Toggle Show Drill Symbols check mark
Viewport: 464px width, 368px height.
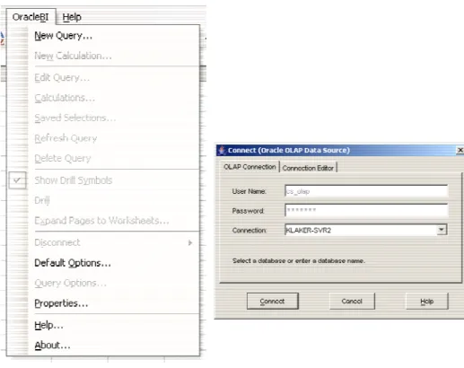click(x=17, y=180)
